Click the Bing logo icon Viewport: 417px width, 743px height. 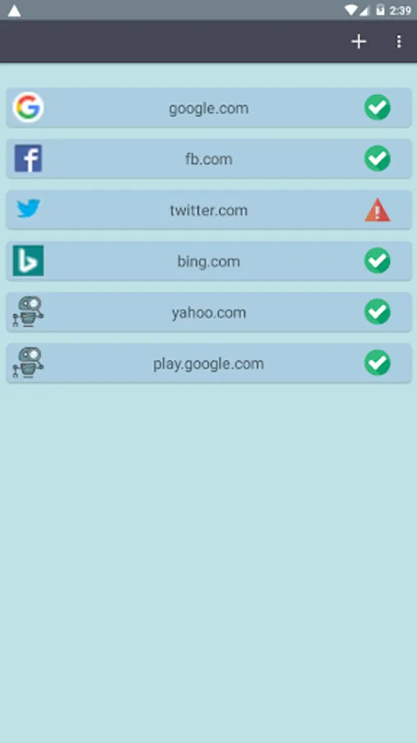pos(28,261)
